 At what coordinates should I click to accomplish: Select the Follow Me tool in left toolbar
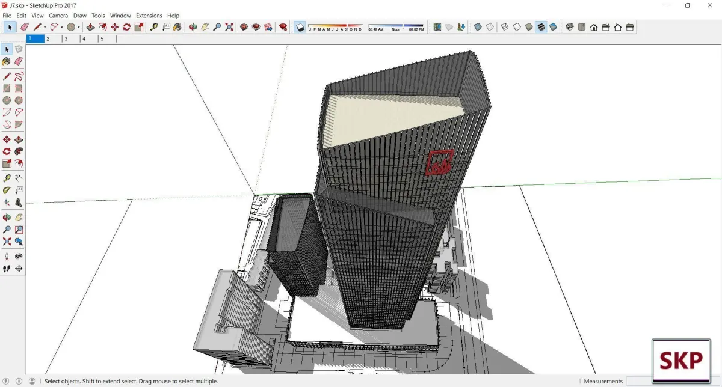(x=19, y=151)
